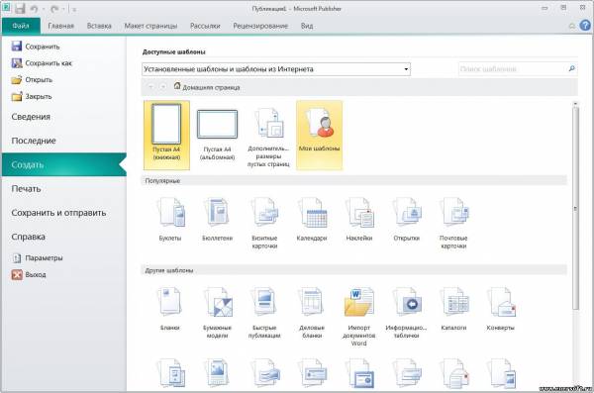This screenshot has height=393, width=594.
Task: Choose the Открытки template category
Action: pos(407,220)
